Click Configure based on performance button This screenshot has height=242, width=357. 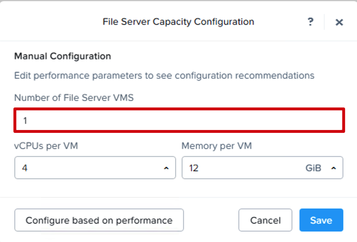[x=99, y=220]
